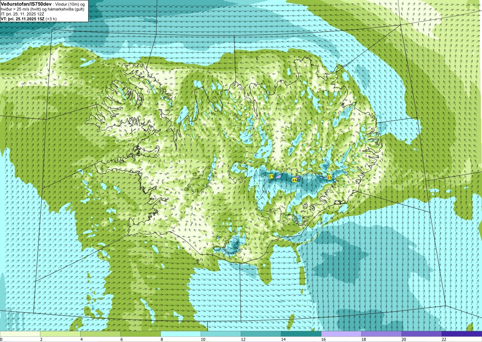The image size is (482, 342).
Task: Click the scale label '12'
Action: coord(243,339)
